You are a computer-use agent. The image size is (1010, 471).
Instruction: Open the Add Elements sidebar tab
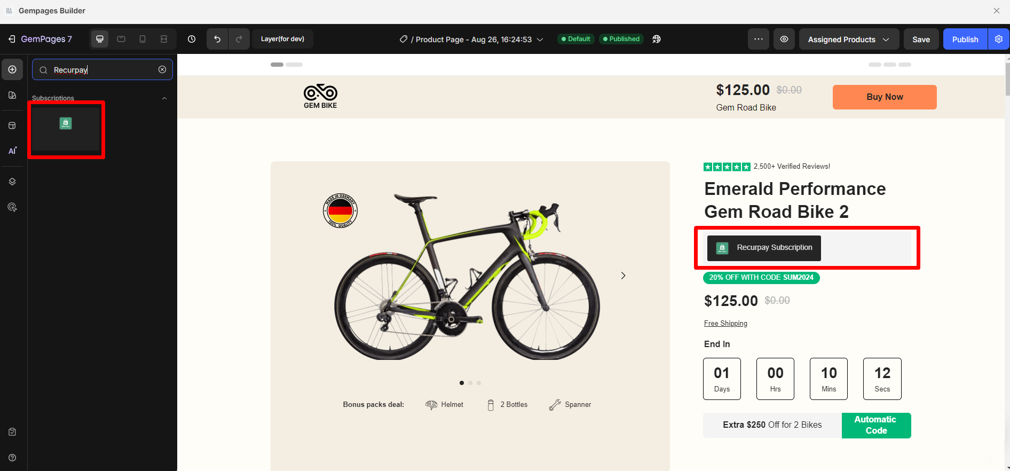[x=12, y=69]
